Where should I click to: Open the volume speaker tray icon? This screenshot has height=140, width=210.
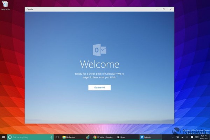click(x=187, y=137)
